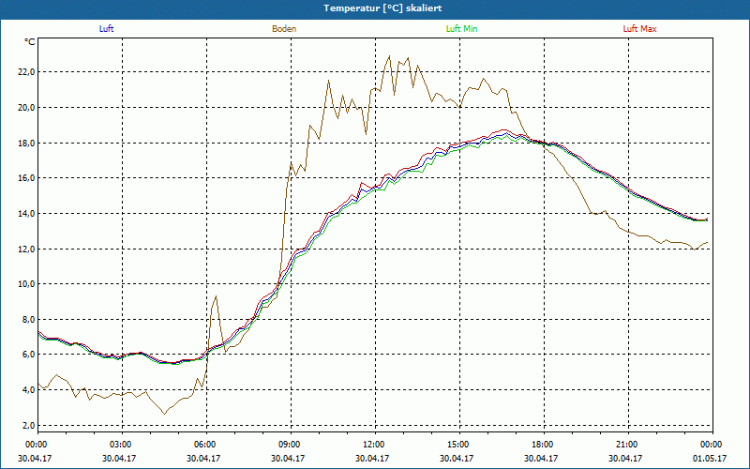Click the 15:00 time axis label
750x469 pixels.
pyautogui.click(x=457, y=445)
